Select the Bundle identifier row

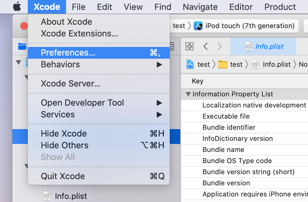[229, 128]
